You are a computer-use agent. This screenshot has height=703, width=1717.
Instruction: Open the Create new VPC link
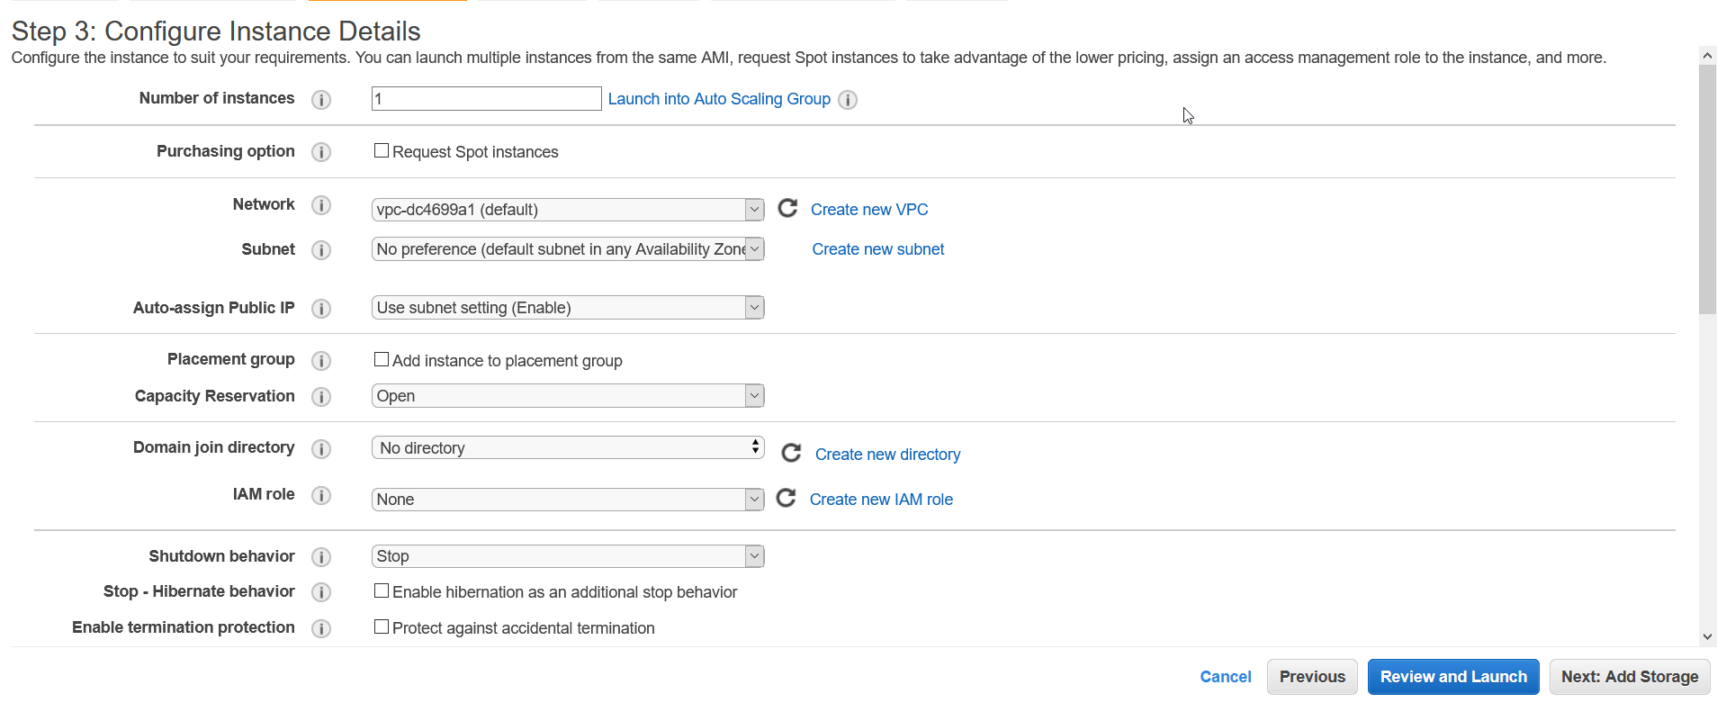point(869,210)
